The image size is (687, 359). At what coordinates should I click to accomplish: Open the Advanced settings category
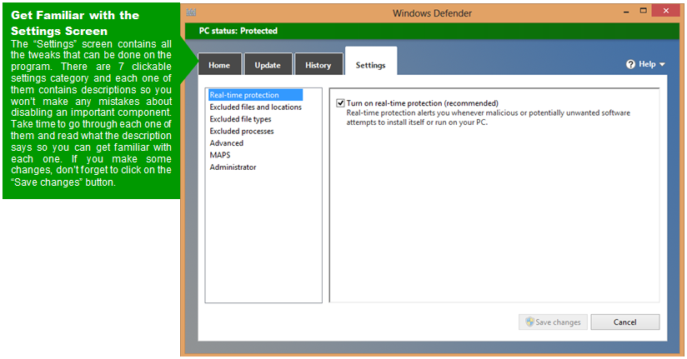(226, 142)
